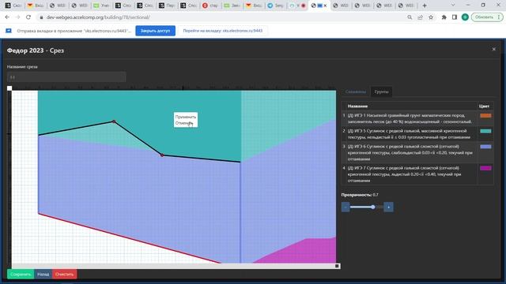The height and width of the screenshot is (284, 506).
Task: Select row ИГЭ 5 Суглинок массивной текстуры
Action: pos(417,134)
